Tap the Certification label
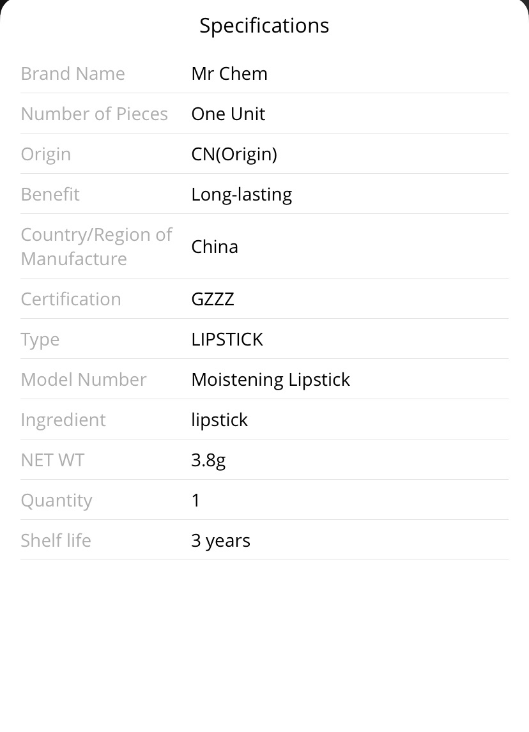529x732 pixels. tap(71, 299)
